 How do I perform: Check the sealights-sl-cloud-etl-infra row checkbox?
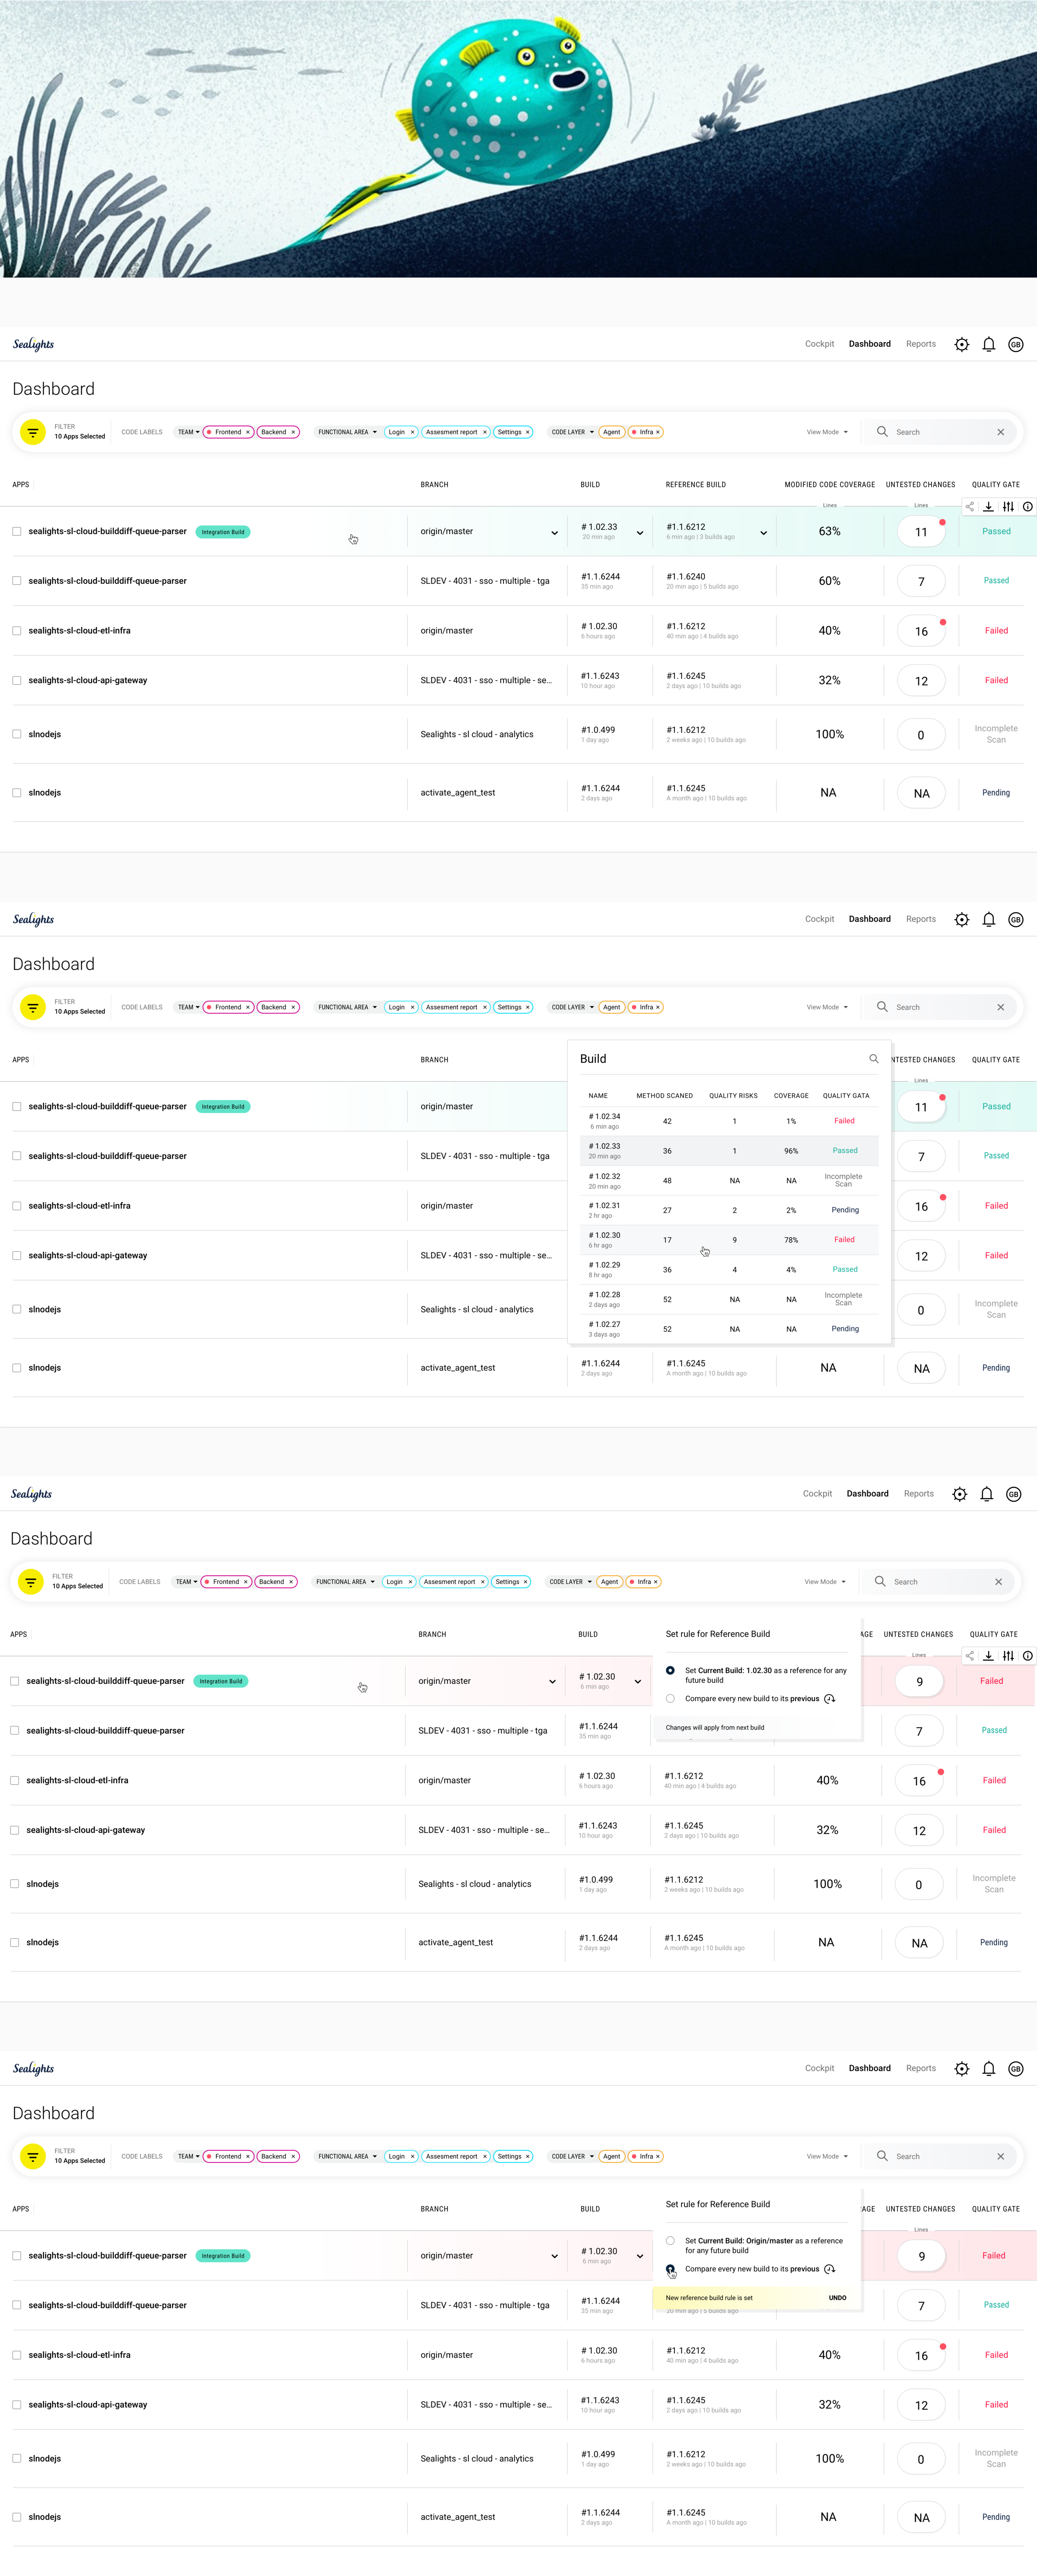pyautogui.click(x=16, y=630)
